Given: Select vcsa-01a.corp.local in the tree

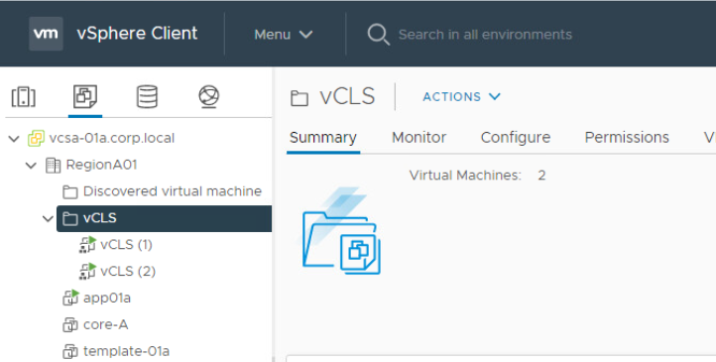Looking at the screenshot, I should [112, 138].
